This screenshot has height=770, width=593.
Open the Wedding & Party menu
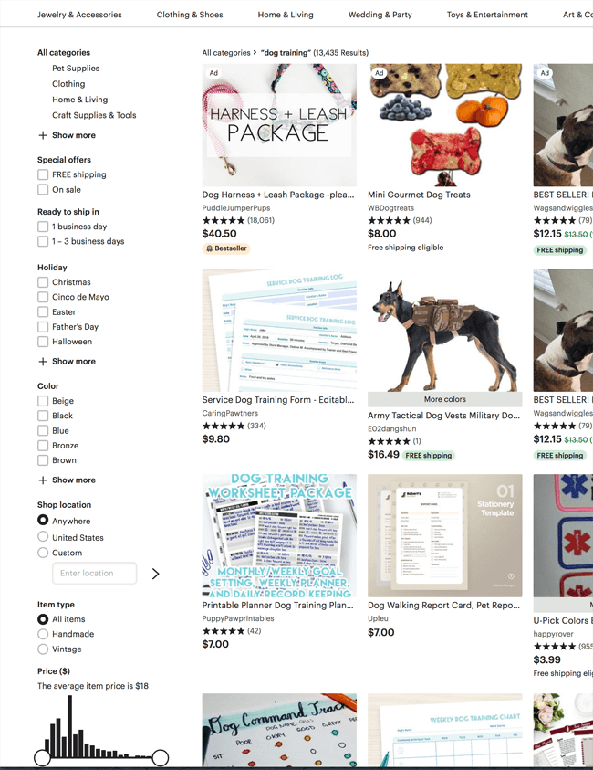point(380,15)
